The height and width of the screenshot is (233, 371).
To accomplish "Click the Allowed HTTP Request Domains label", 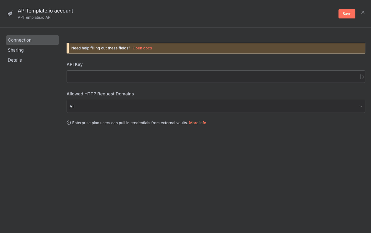I will tap(100, 94).
